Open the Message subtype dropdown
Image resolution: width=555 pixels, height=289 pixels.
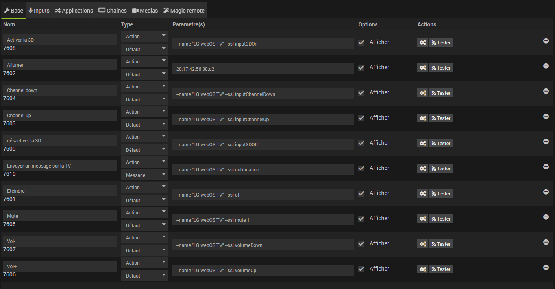(x=145, y=175)
